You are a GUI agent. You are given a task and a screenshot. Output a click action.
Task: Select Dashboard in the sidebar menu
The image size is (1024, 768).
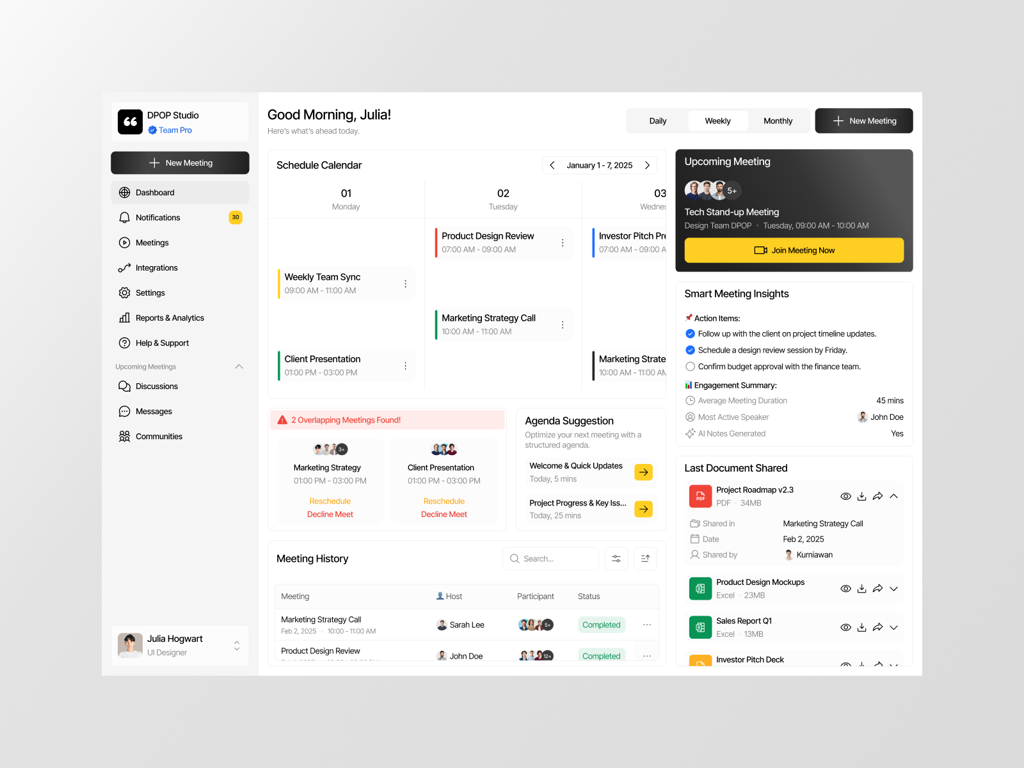pos(154,192)
